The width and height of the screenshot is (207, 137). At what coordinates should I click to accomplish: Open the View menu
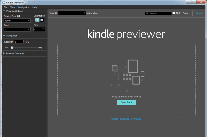click(13, 7)
